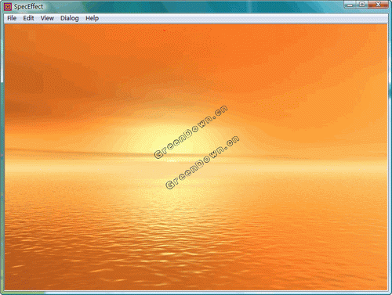Screen dimensions: 392x295
Task: Maximize the SpecEffect window
Action: click(x=362, y=5)
